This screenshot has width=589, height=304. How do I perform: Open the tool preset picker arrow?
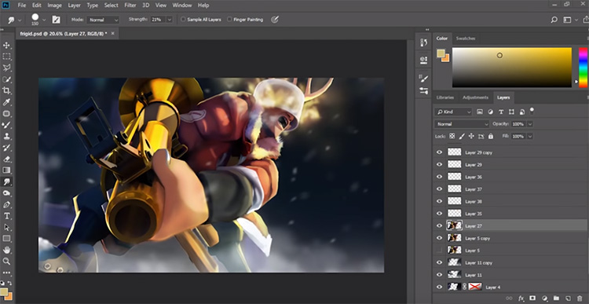20,20
